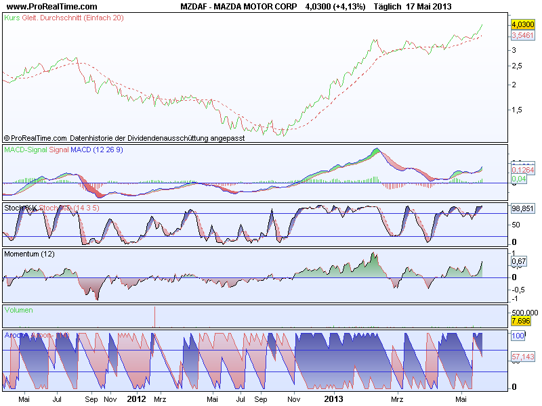Click the 2,5 price axis label

tap(517, 66)
